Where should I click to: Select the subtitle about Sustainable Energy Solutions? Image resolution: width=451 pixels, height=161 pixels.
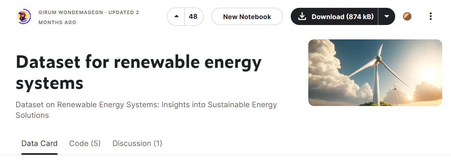click(146, 110)
